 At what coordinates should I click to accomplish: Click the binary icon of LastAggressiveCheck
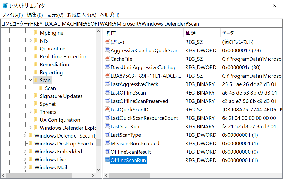click(107, 84)
